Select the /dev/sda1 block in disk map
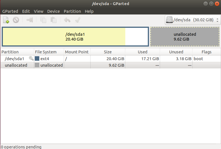Image resolution: width=221 pixels, height=149 pixels. (x=75, y=37)
